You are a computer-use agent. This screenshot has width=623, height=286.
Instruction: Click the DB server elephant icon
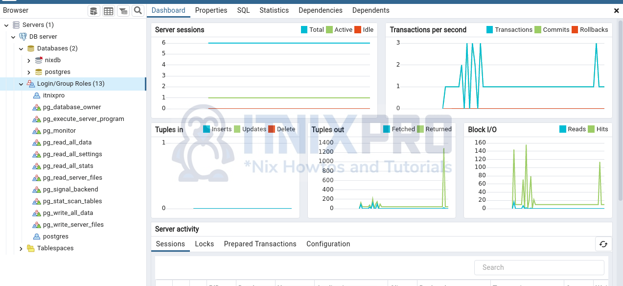click(23, 37)
